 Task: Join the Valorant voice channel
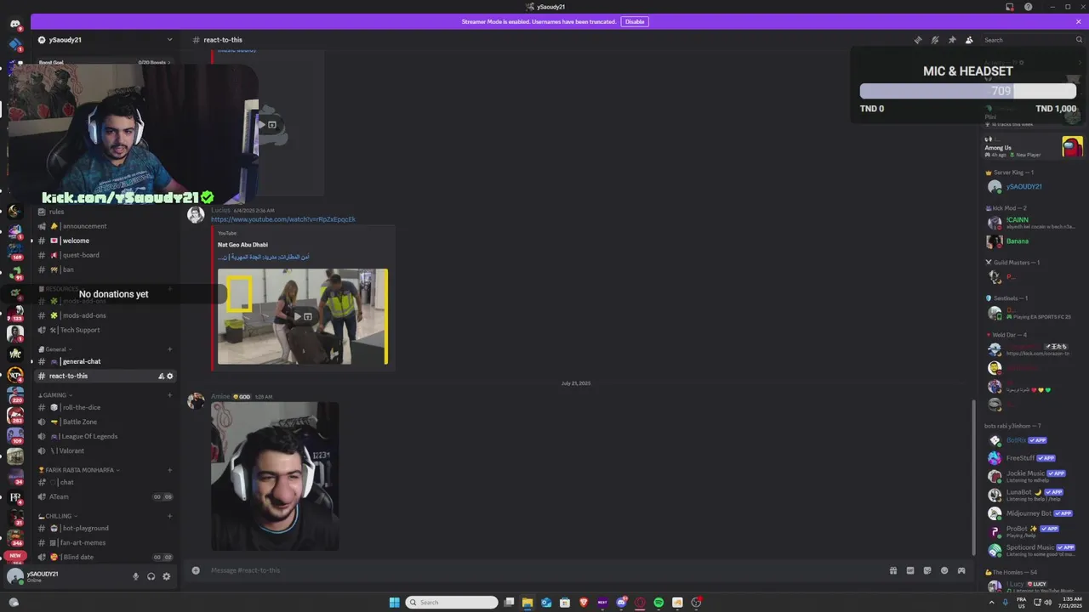105,450
